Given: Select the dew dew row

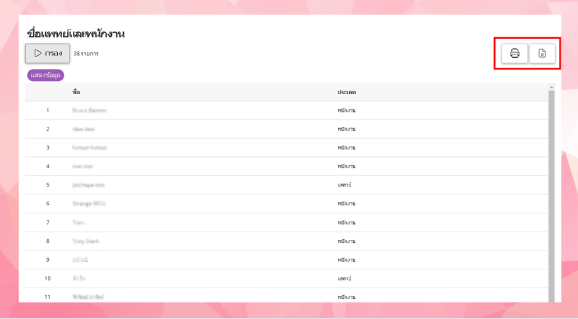Looking at the screenshot, I should pyautogui.click(x=84, y=129).
